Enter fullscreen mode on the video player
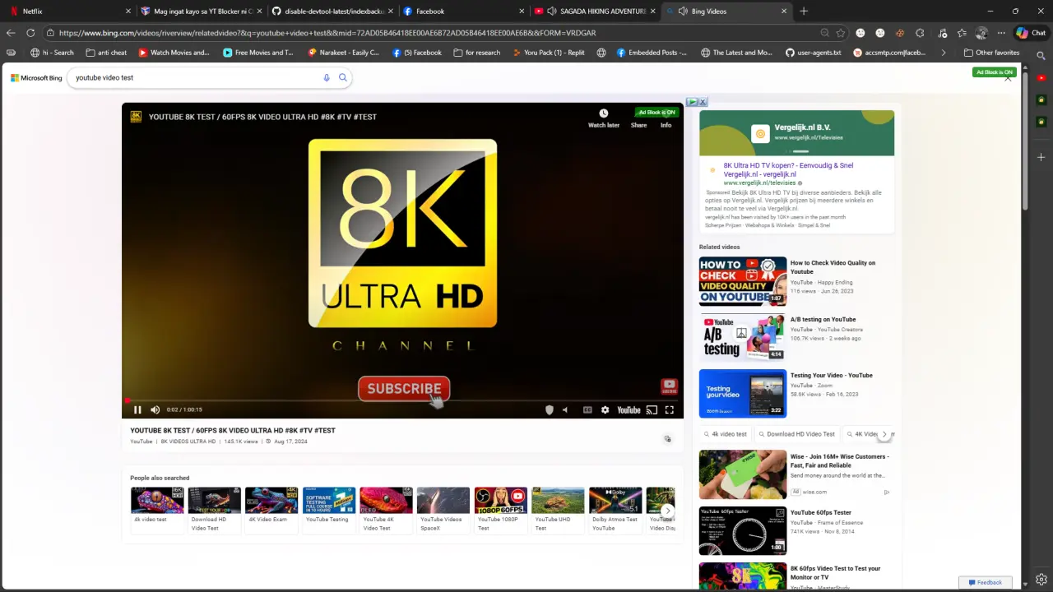The height and width of the screenshot is (592, 1053). (670, 409)
